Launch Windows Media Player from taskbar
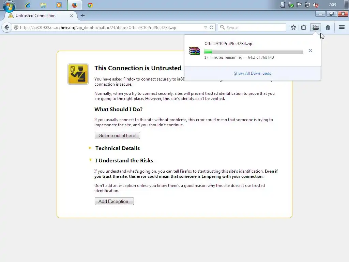 59,5
